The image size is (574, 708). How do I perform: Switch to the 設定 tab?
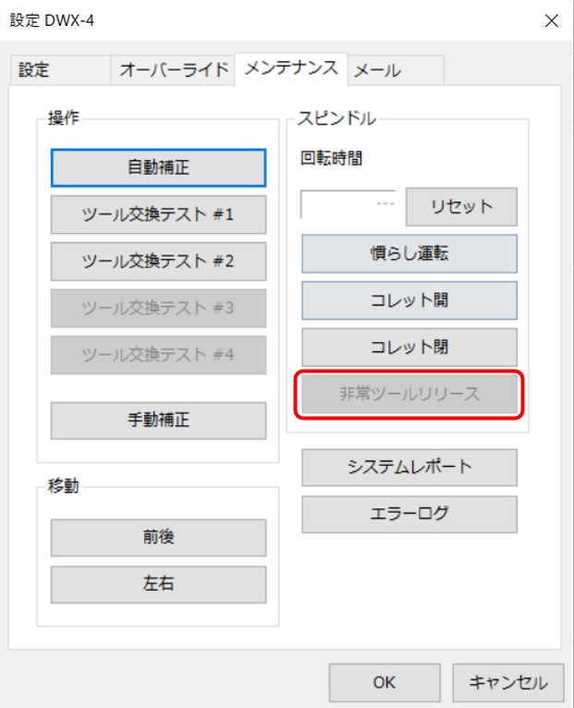pyautogui.click(x=32, y=71)
